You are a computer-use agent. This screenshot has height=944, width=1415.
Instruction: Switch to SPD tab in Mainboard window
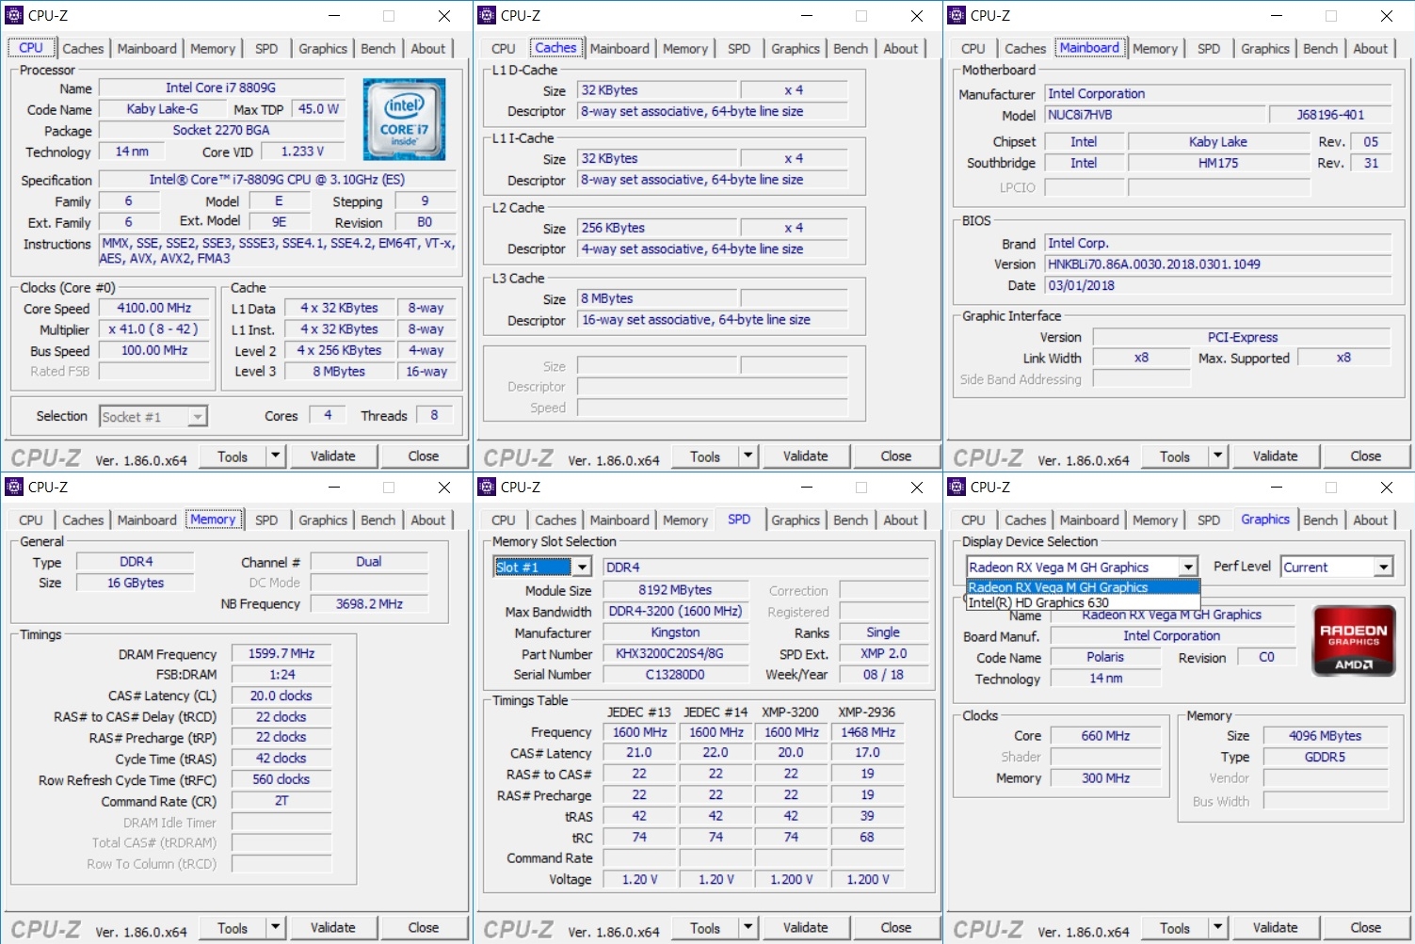point(1209,49)
